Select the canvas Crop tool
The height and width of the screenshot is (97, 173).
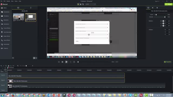tap(83, 4)
